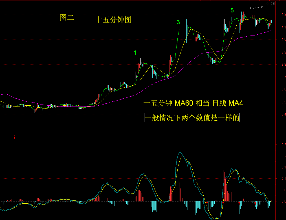The height and width of the screenshot is (220, 286).
Task: Select the 十五分钟图 title text
Action: [113, 20]
